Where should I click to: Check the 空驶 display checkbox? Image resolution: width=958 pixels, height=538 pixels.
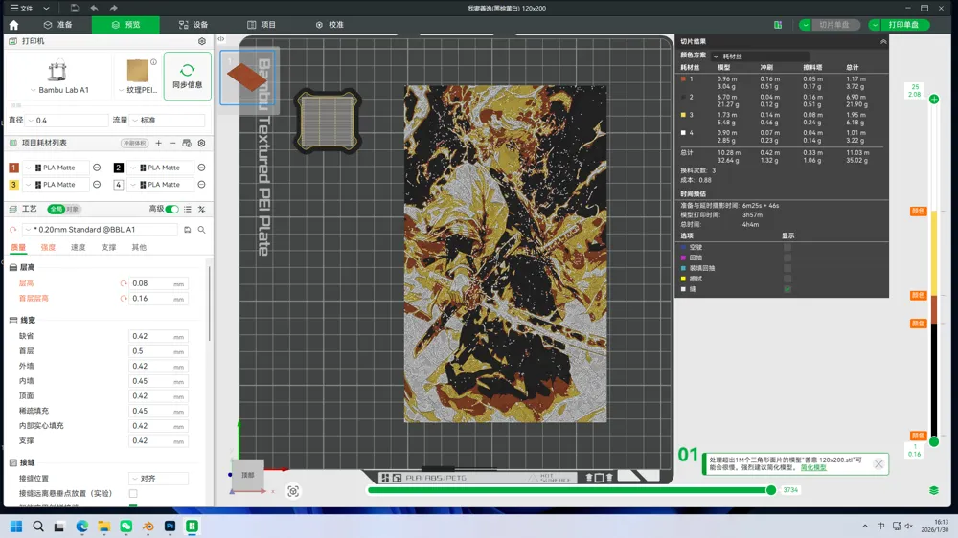pyautogui.click(x=787, y=247)
